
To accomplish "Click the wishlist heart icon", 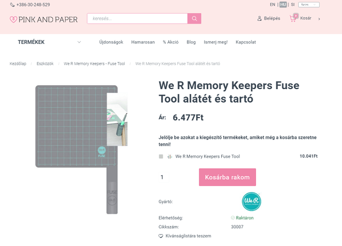I will pyautogui.click(x=161, y=236).
